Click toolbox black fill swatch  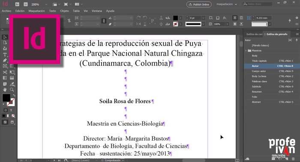pyautogui.click(x=6, y=98)
